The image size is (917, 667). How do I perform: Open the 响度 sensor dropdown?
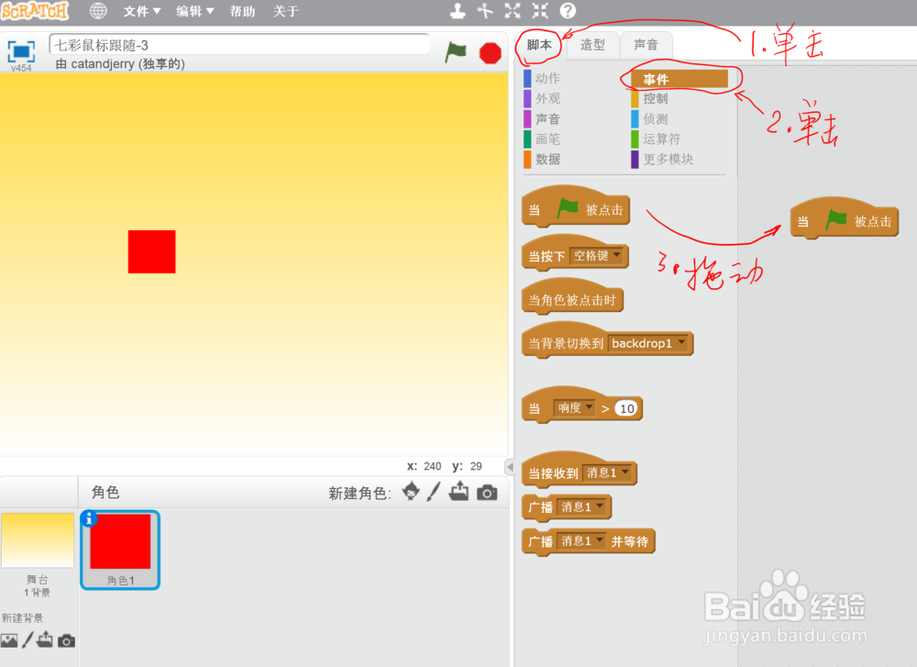[x=576, y=407]
